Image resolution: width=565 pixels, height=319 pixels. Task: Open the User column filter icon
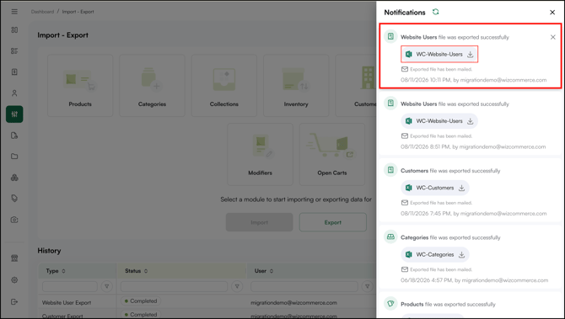pos(367,287)
